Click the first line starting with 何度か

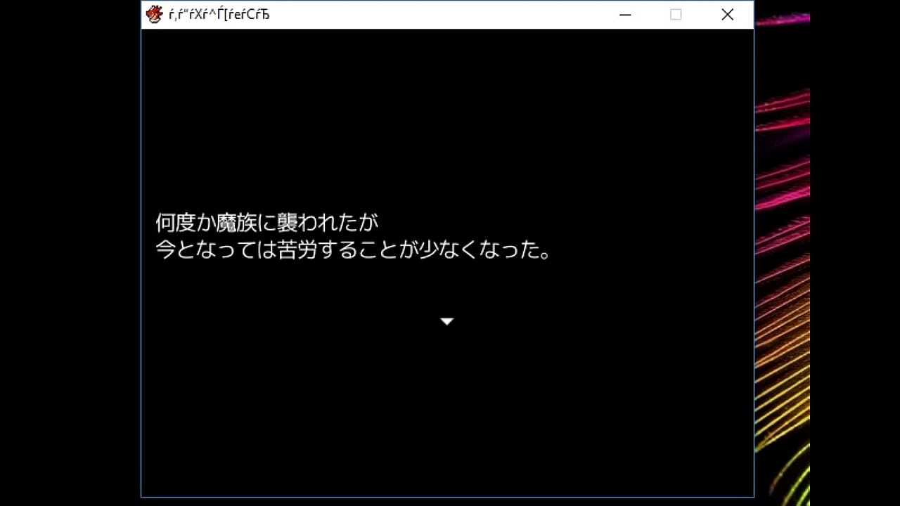(266, 223)
